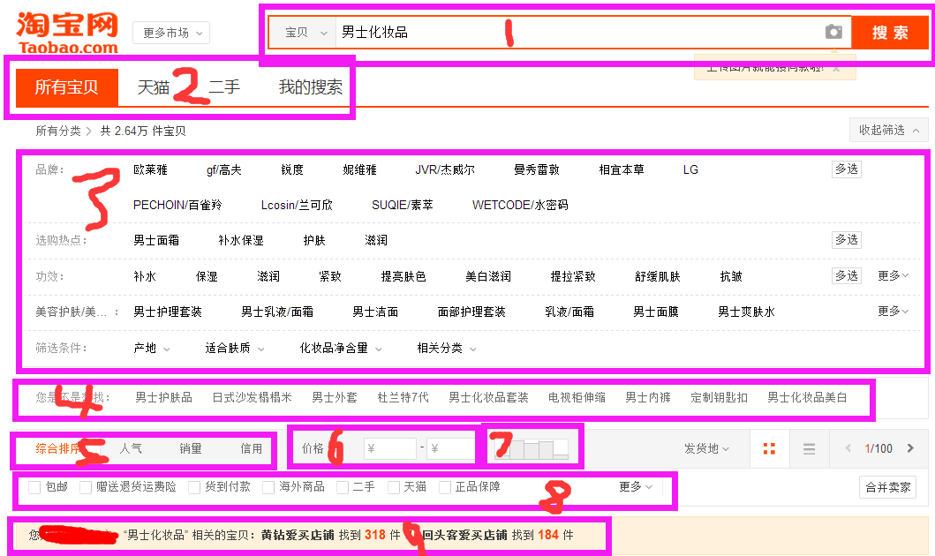935x556 pixels.
Task: Choose 男士护理套装 category
Action: [168, 312]
